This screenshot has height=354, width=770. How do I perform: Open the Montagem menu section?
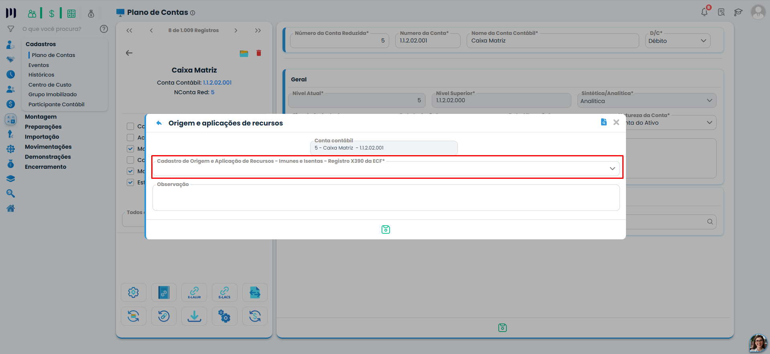[41, 117]
